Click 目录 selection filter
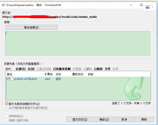 click(x=116, y=69)
